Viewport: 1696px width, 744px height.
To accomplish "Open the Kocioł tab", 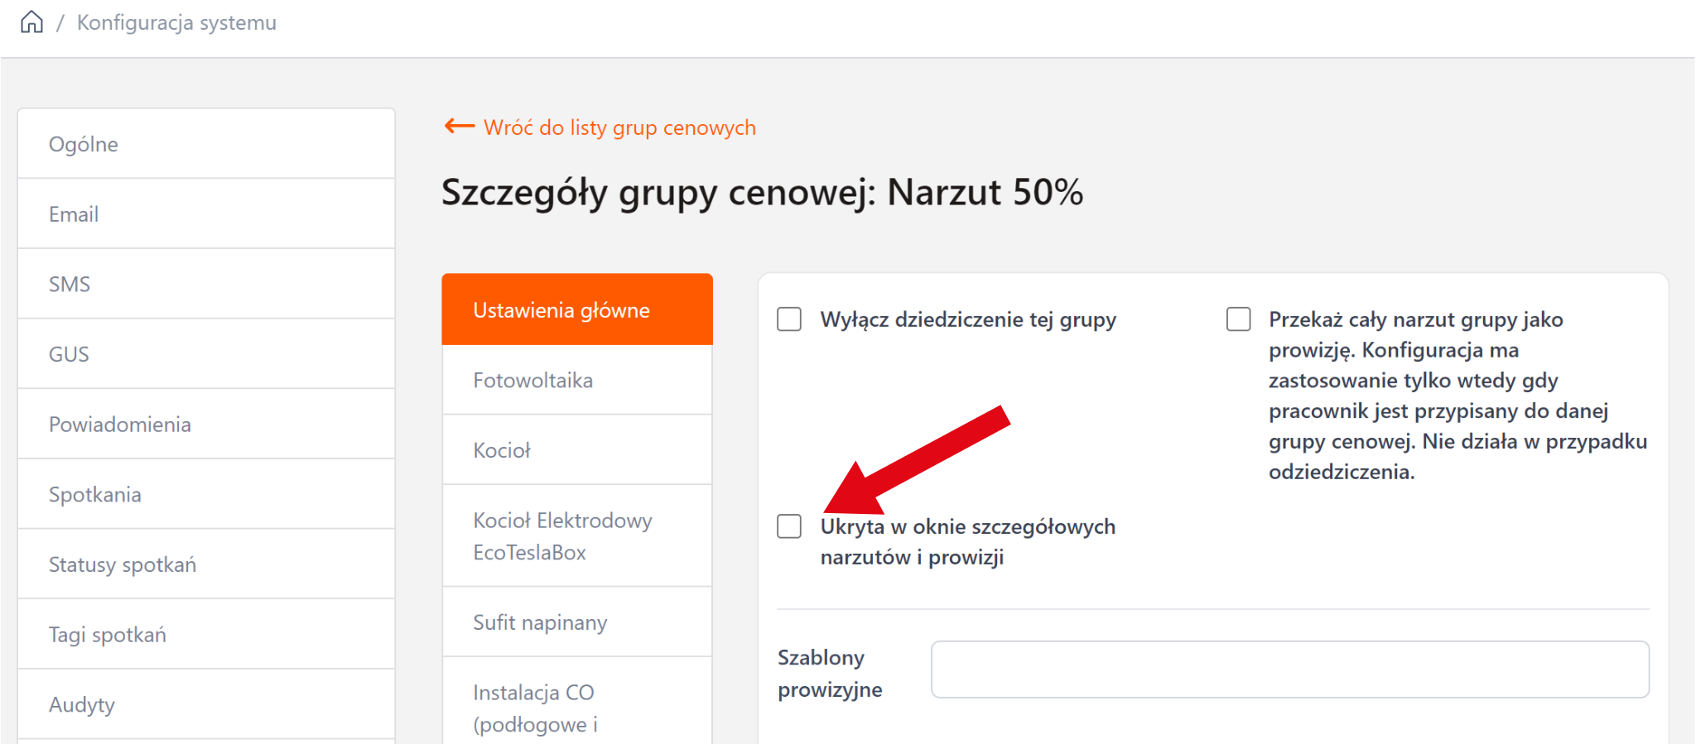I will pyautogui.click(x=577, y=450).
